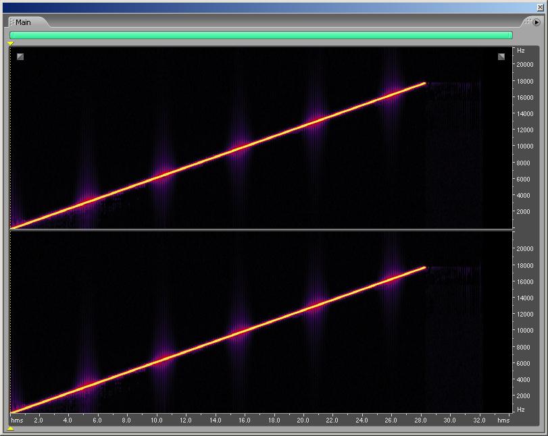
Task: Click 18000 on lower channel frequency ruler
Action: 525,266
